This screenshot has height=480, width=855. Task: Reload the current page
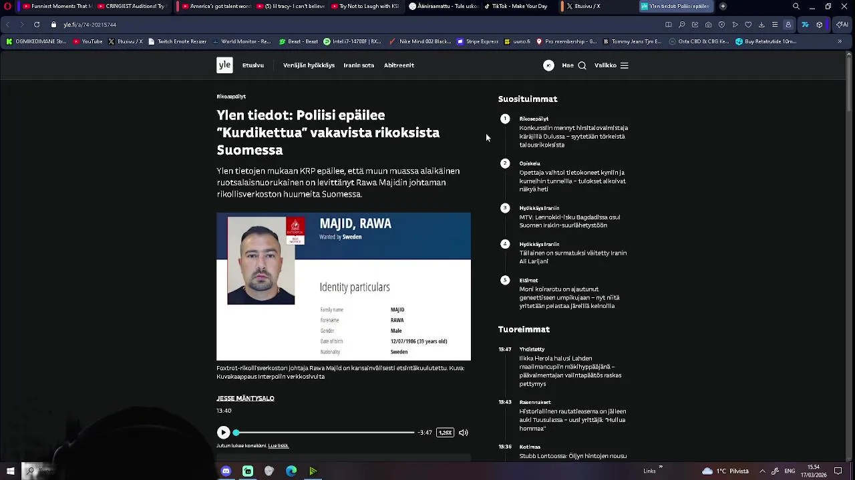[37, 25]
